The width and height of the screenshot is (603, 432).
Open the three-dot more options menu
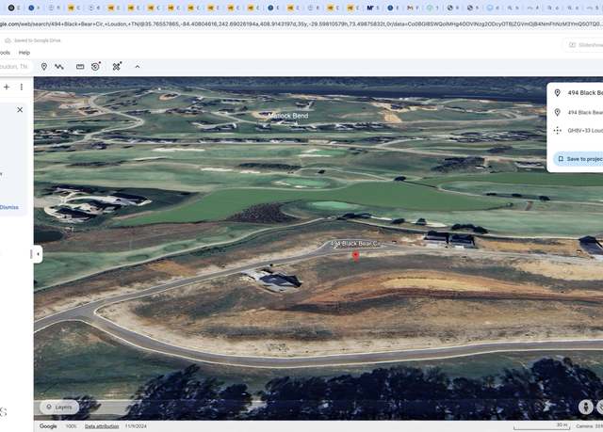pyautogui.click(x=22, y=88)
